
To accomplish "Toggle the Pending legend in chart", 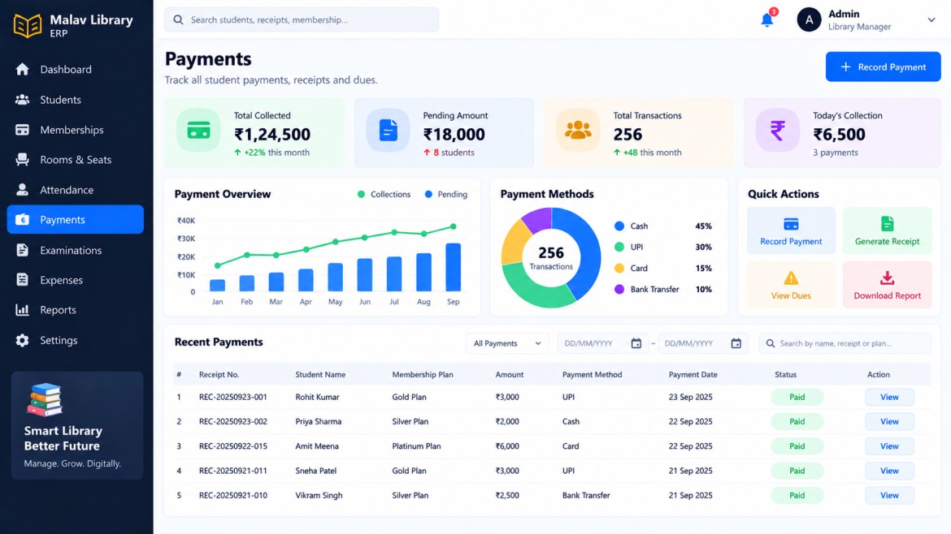I will click(445, 194).
